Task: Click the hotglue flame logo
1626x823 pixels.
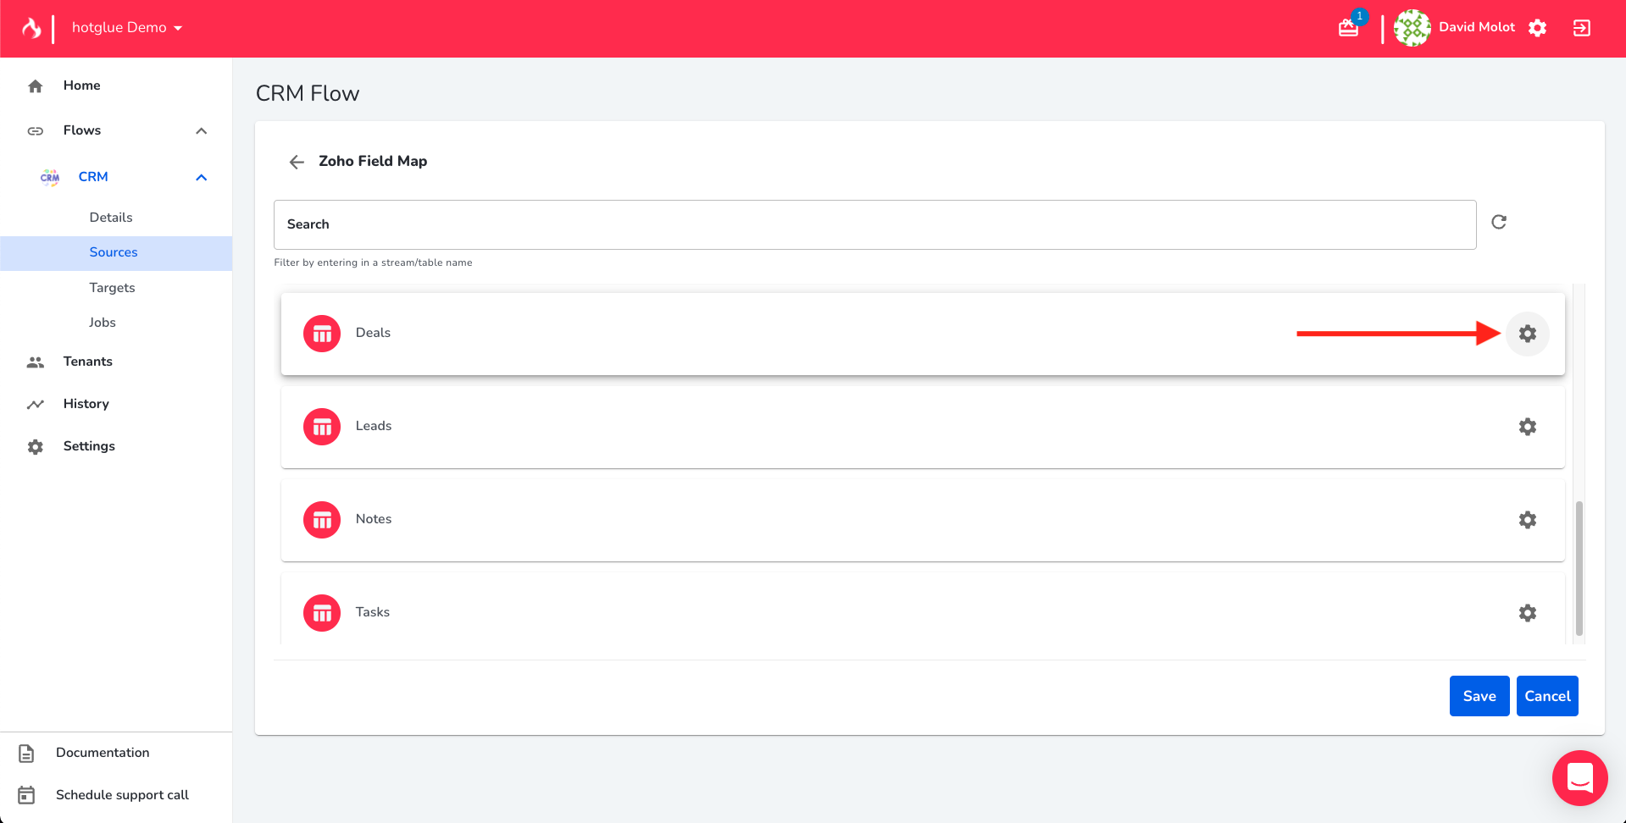Action: point(31,28)
